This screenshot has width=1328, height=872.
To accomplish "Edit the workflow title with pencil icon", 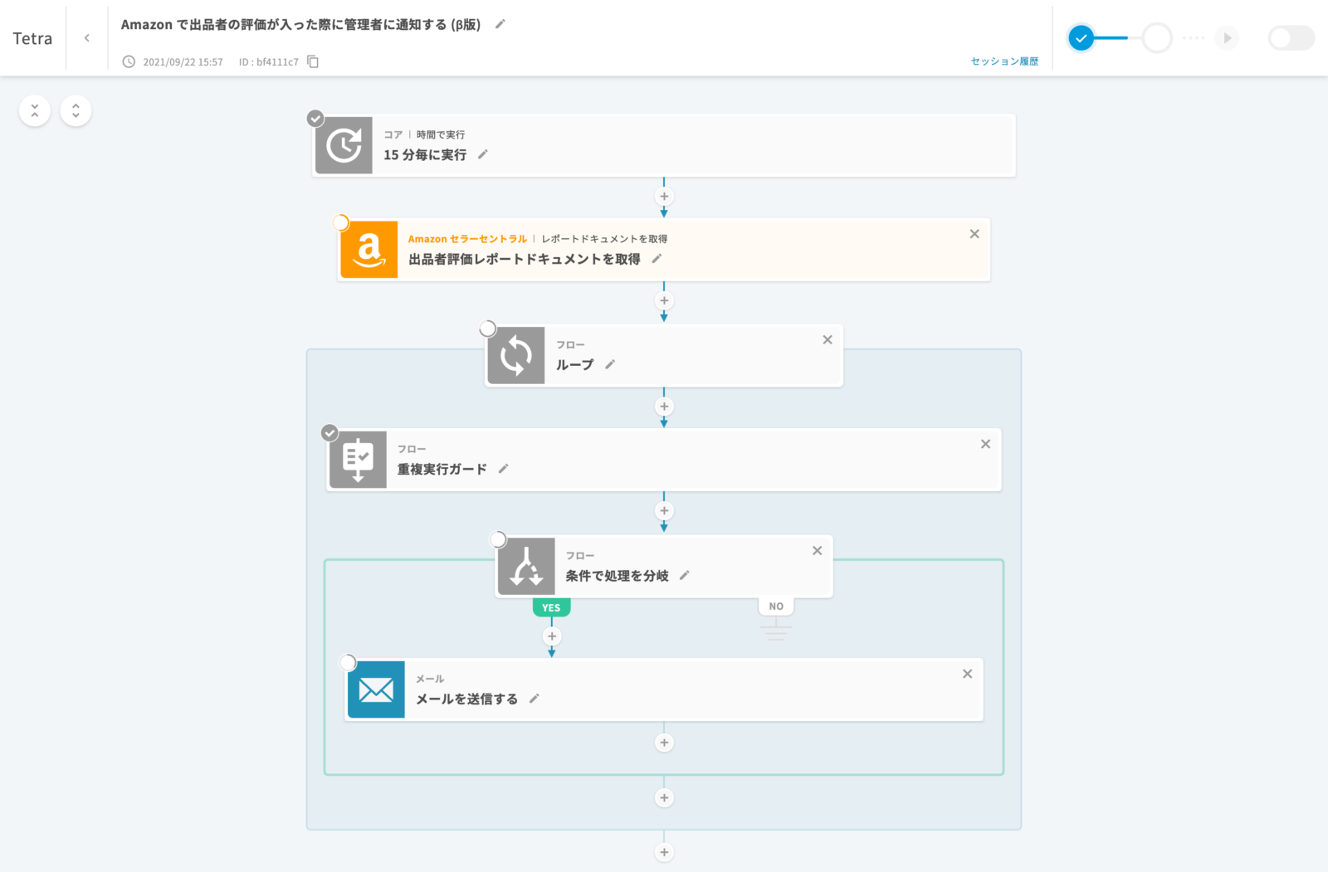I will click(x=500, y=24).
